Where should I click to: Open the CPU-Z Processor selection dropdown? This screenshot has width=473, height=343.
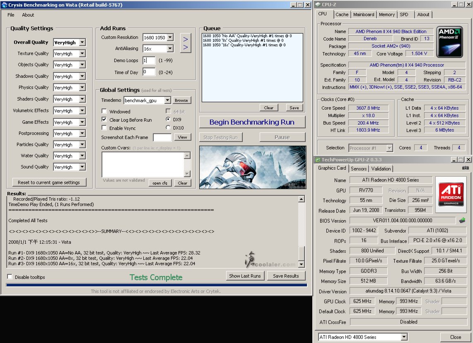click(x=389, y=148)
